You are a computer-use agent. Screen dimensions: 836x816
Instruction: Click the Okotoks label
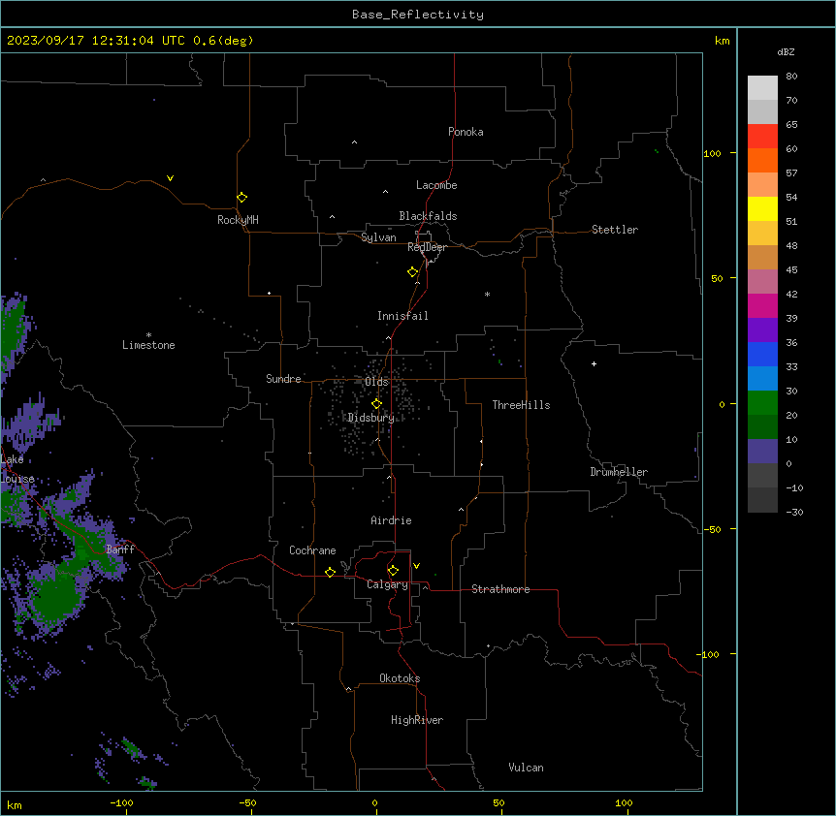(x=400, y=678)
